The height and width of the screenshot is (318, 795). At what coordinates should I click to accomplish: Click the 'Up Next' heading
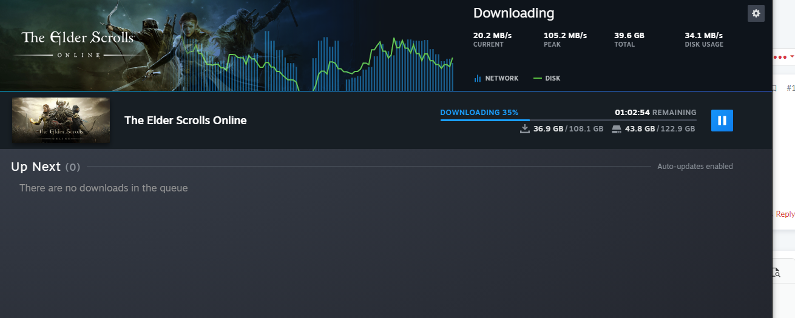(x=36, y=167)
